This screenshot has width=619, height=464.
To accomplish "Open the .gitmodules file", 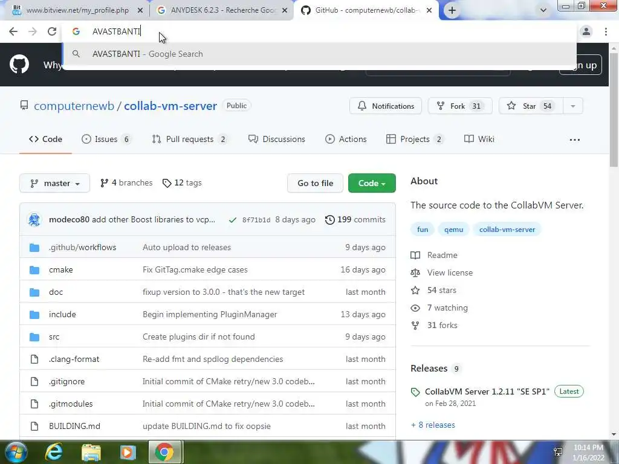I will [71, 404].
